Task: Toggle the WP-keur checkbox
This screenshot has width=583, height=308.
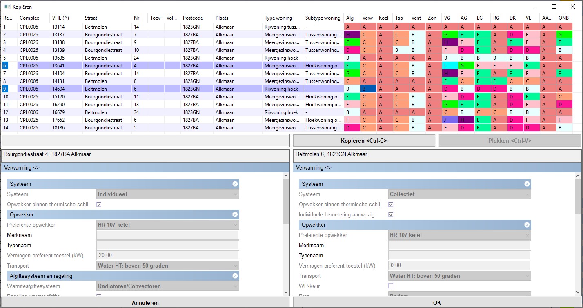Action: pos(391,286)
